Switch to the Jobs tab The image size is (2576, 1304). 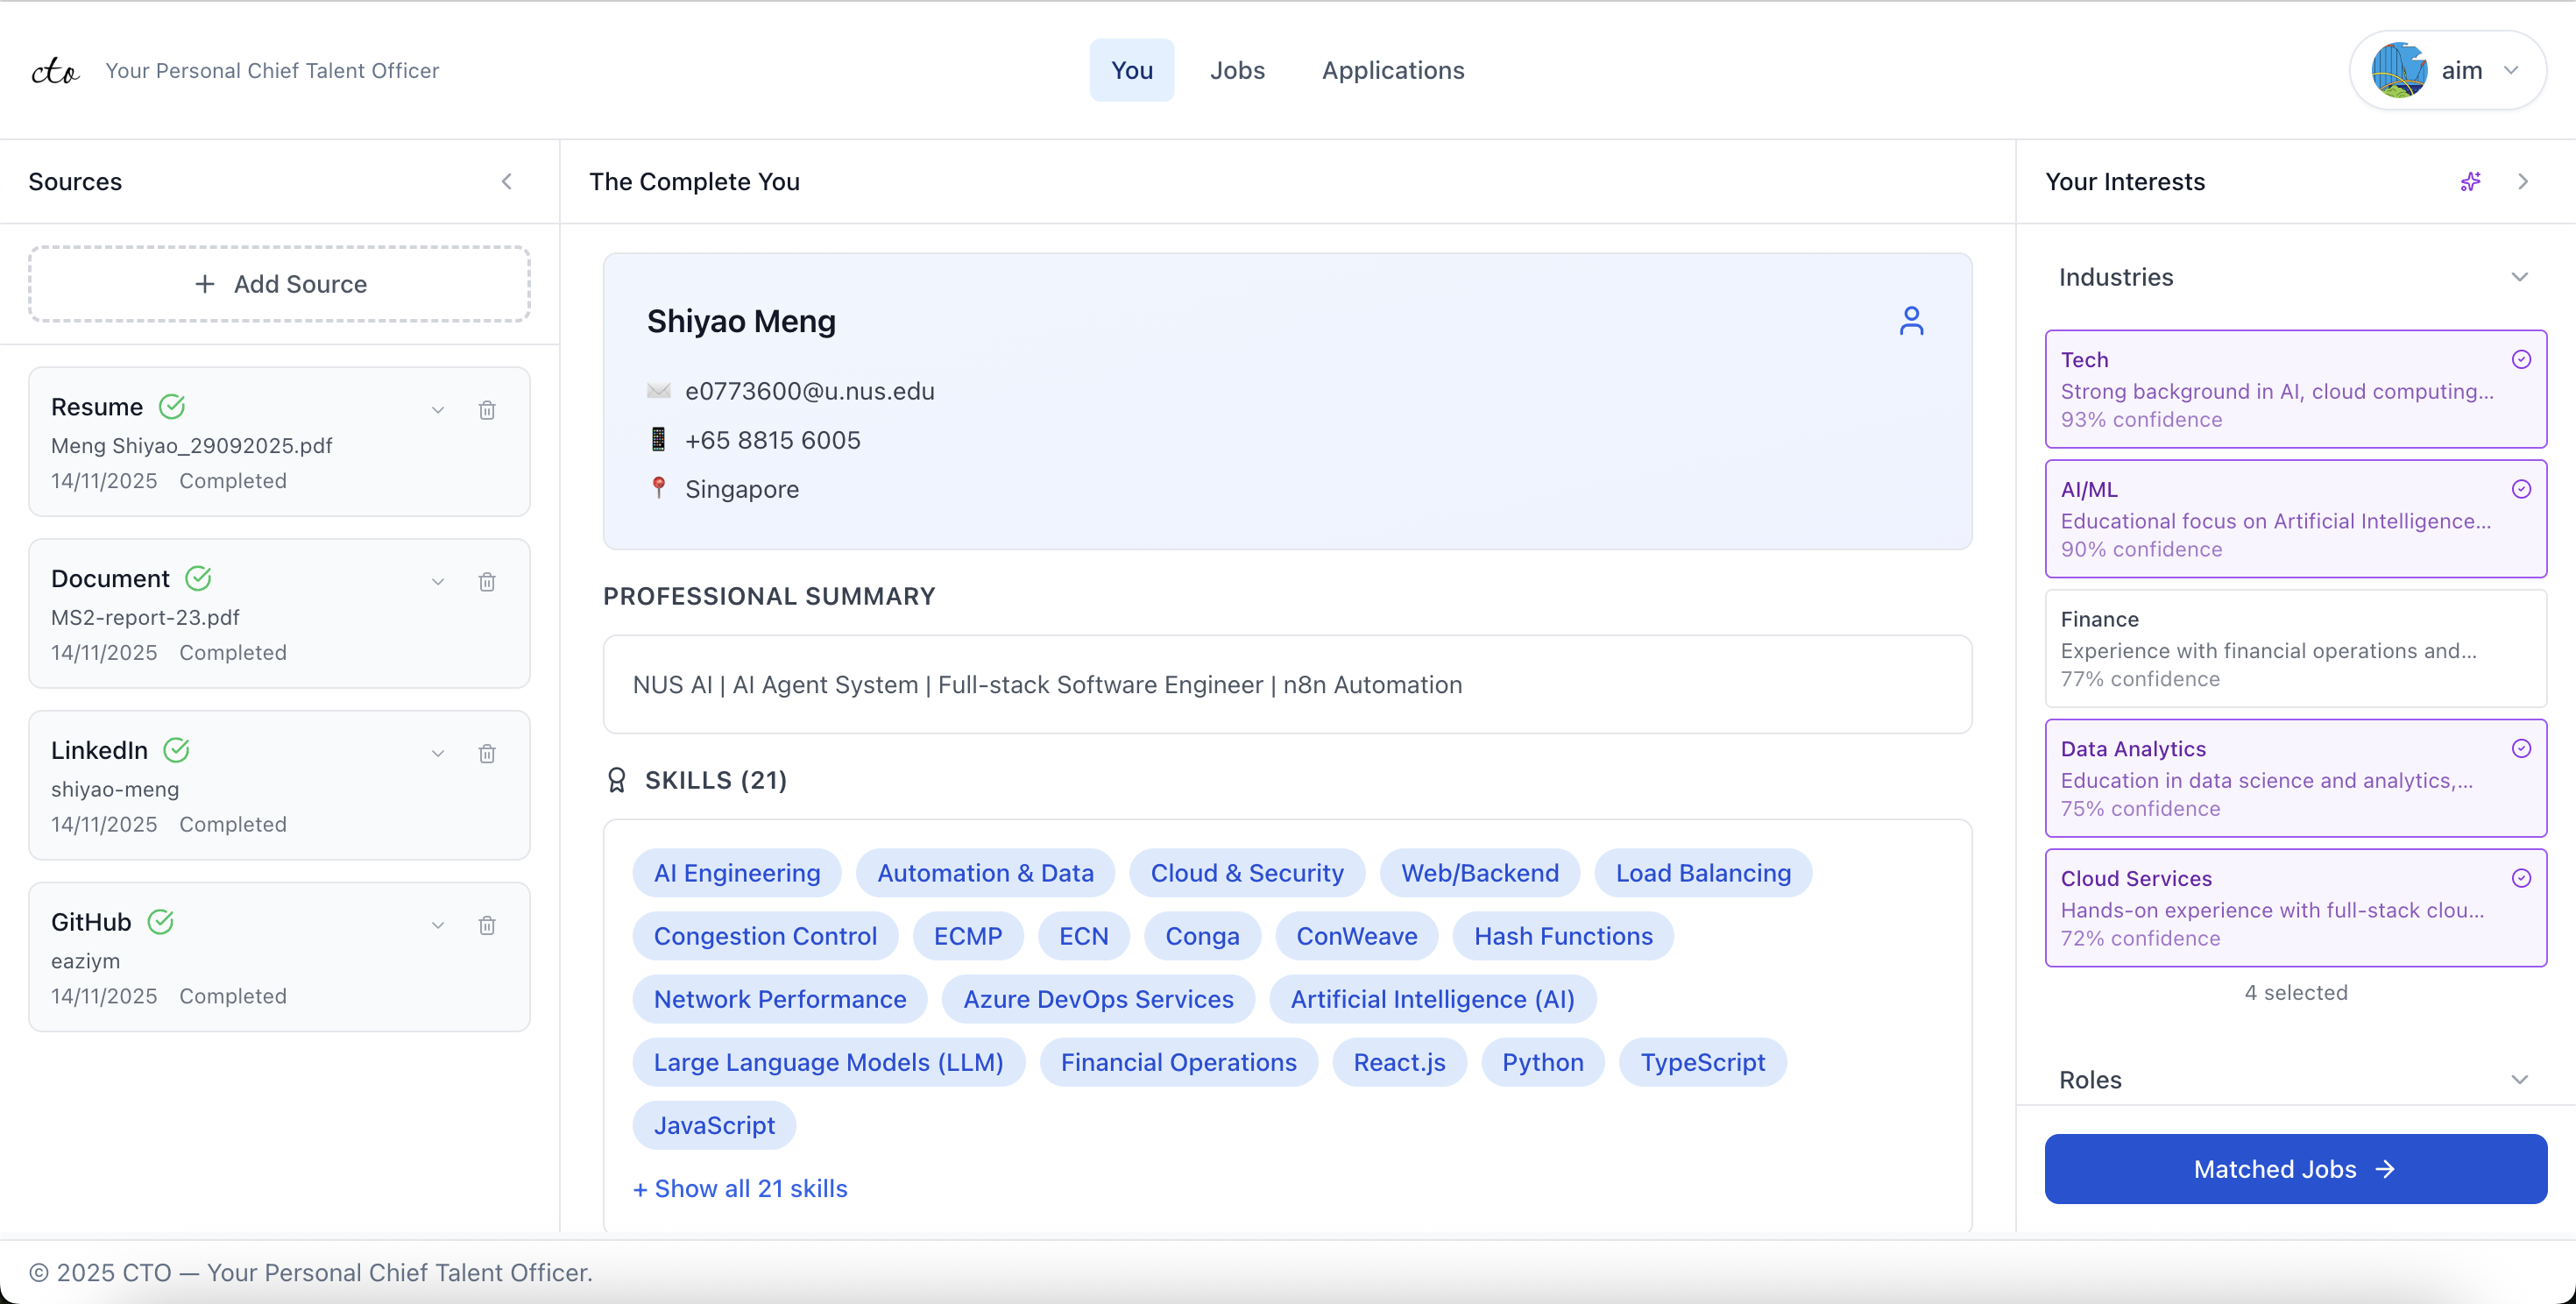1237,71
